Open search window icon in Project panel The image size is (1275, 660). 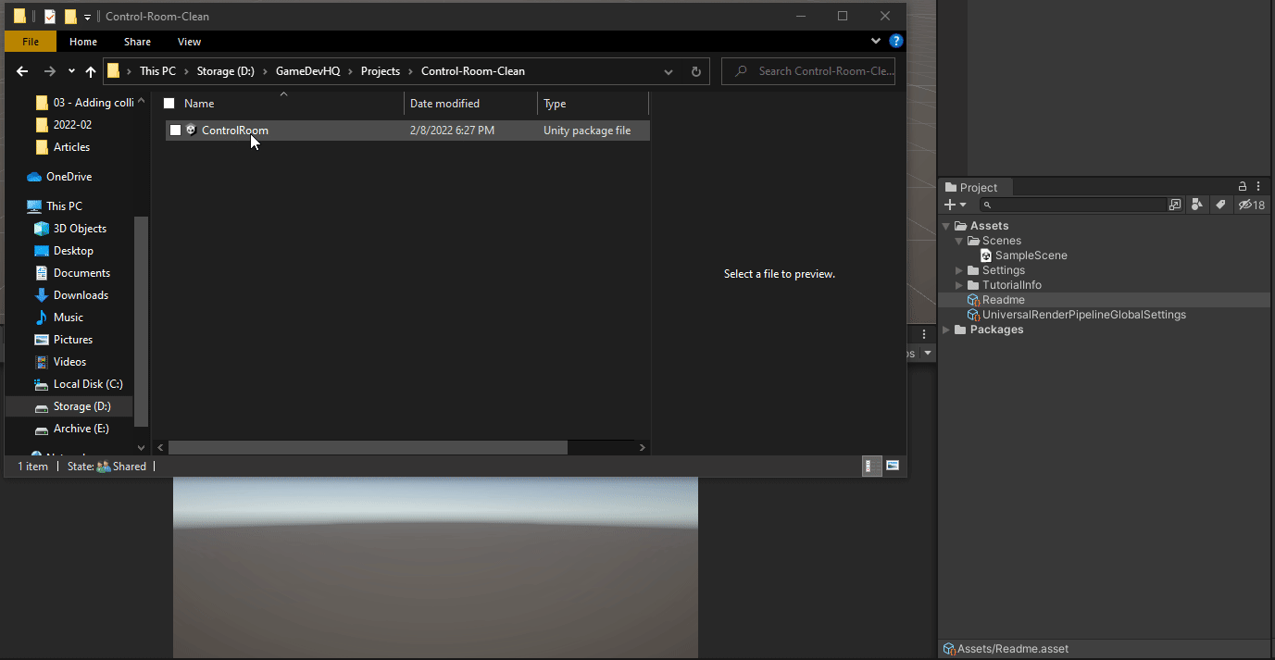pos(1176,205)
